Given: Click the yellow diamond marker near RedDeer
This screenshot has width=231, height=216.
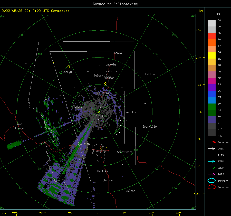Looking at the screenshot, I should point(106,83).
